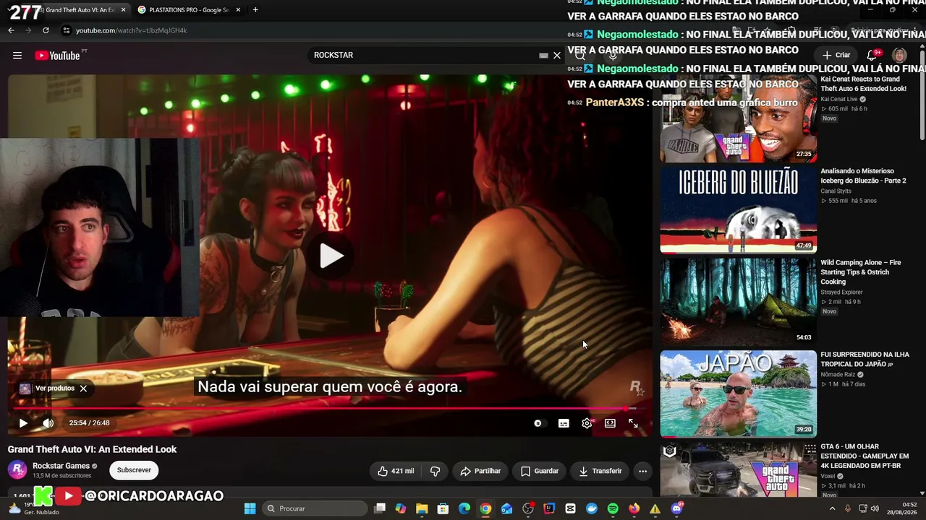Open the Windows Start menu
The height and width of the screenshot is (520, 926).
point(250,508)
